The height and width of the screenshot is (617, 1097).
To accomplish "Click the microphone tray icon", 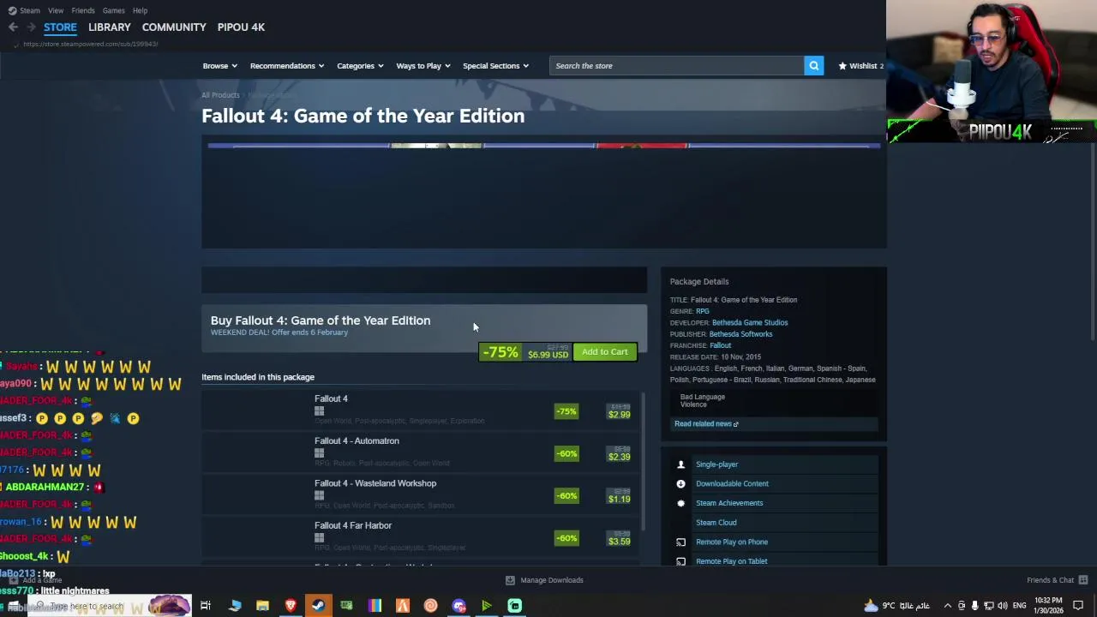I will pyautogui.click(x=974, y=606).
